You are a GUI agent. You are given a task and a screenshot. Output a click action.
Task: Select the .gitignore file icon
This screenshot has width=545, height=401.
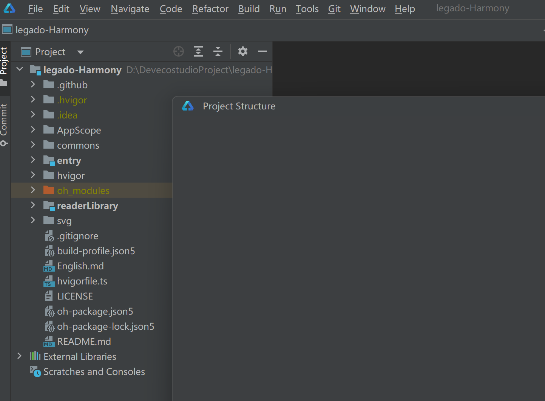49,236
